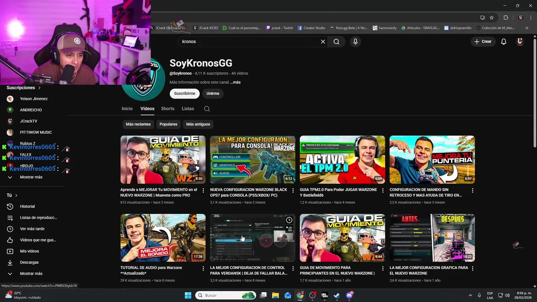
Task: Open the MEJORA TU PUNTERIA video thumbnail
Action: click(432, 159)
